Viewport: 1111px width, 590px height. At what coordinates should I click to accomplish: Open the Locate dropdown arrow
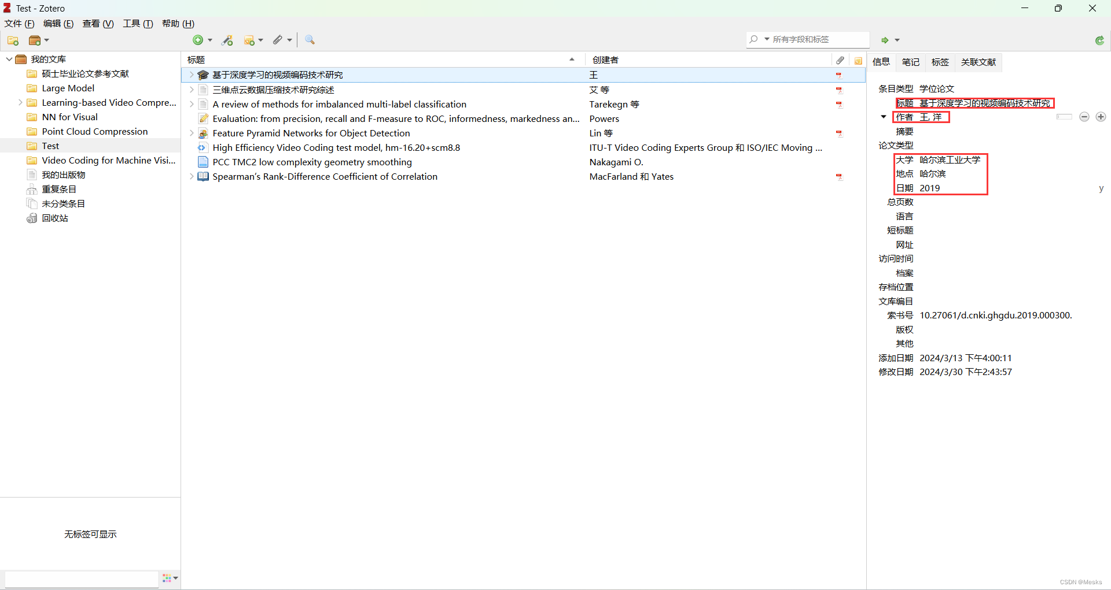coord(897,40)
